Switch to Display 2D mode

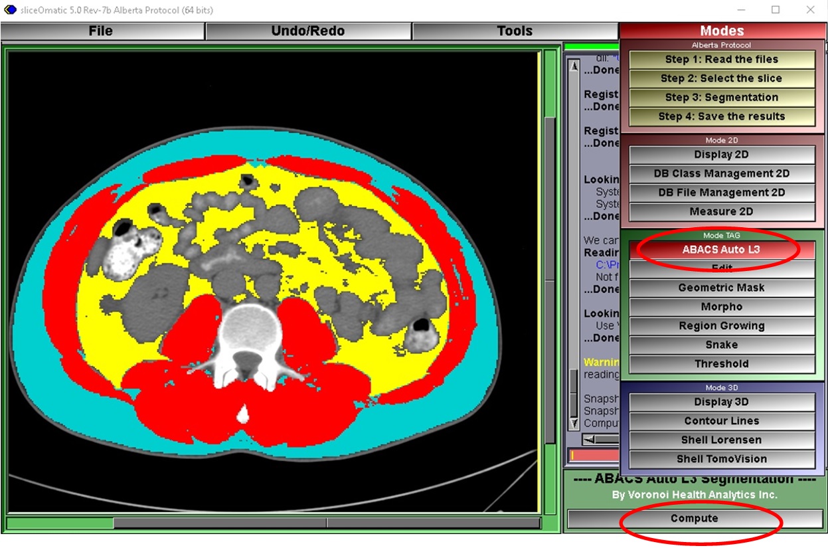[x=722, y=155]
